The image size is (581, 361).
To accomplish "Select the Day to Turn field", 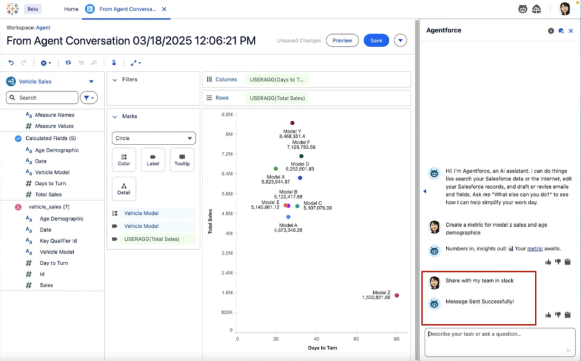I will (54, 263).
